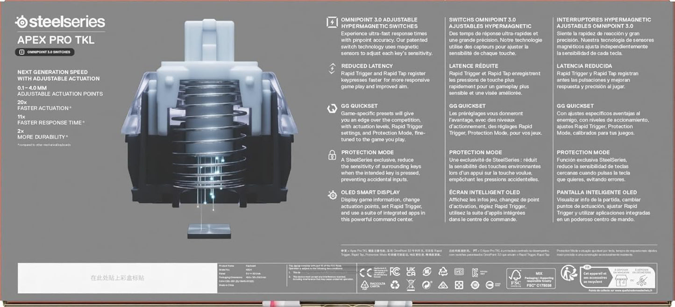Select the French 'Latence Réduite' heading
Image resolution: width=675 pixels, height=307 pixels.
(474, 66)
